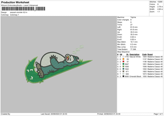This screenshot has height=116, width=164.
Task: Click 'Wilcom EmbroideryStudio – Level 3 Advanced' text
Action: tap(19, 5)
